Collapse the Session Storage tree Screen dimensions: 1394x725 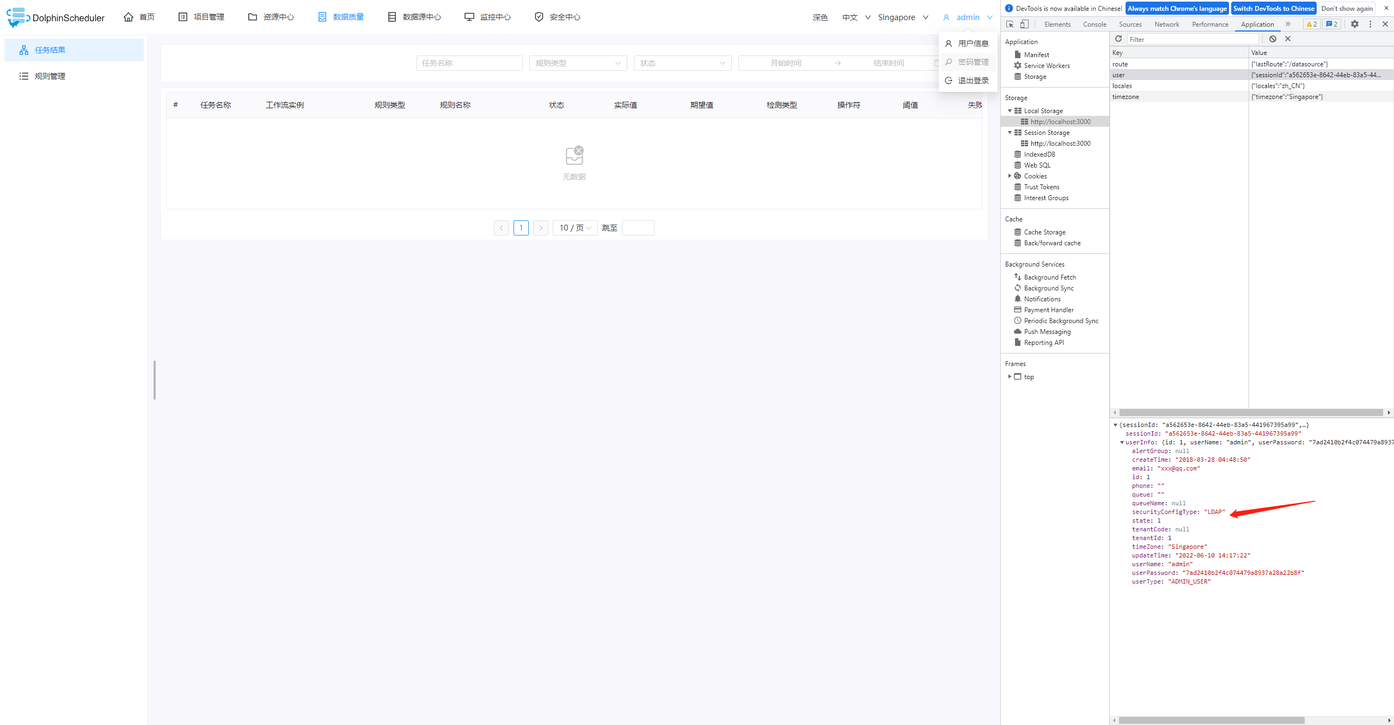pyautogui.click(x=1010, y=133)
